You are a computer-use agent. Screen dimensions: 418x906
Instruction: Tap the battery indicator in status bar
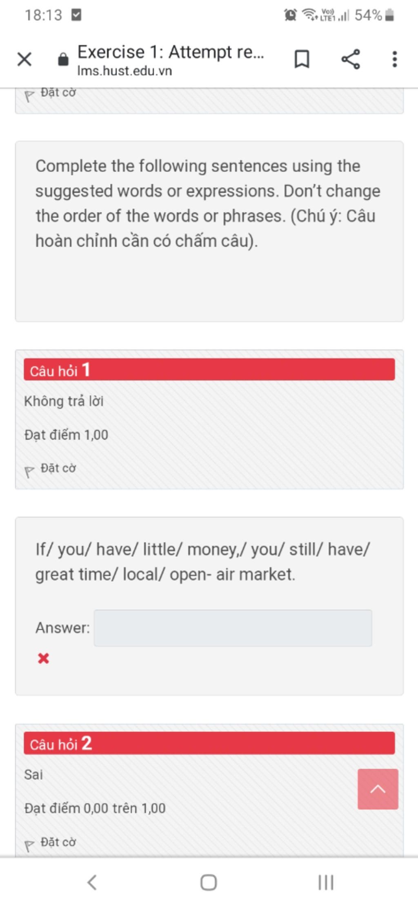click(x=390, y=16)
